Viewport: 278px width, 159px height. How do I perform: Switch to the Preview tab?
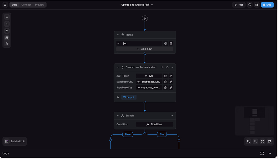[40, 5]
